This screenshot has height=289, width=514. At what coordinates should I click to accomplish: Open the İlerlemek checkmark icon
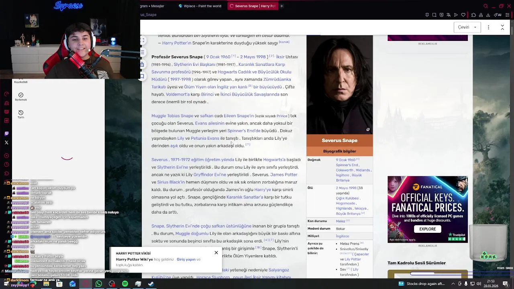(21, 95)
